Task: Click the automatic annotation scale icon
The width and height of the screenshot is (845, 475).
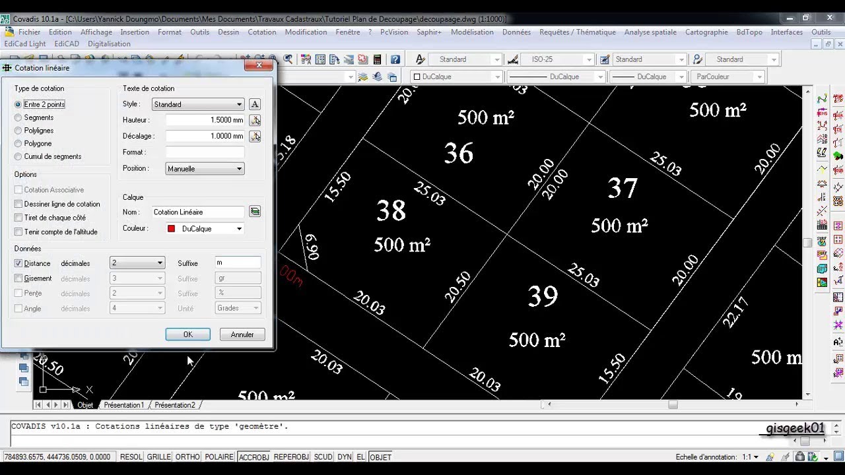Action: pos(786,457)
